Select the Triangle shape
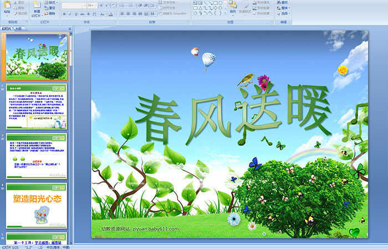This screenshot has width=388, height=249. [200, 8]
